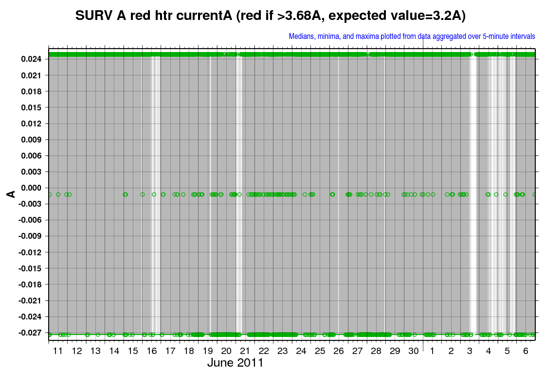Click y-axis tick label 0.003
Screen dimensions: 545x389
pyautogui.click(x=31, y=172)
